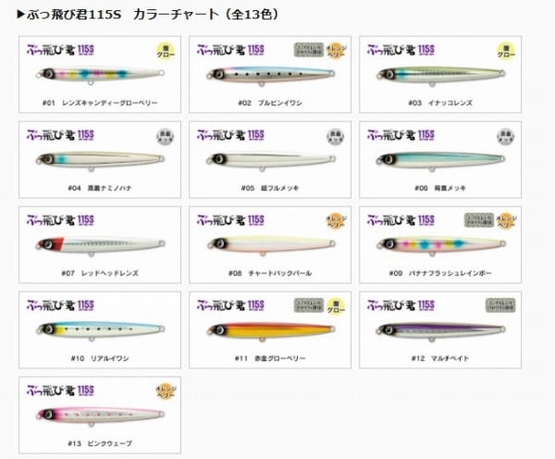Select the #10 リアルイワシ lure image
555x459 pixels.
(x=100, y=331)
